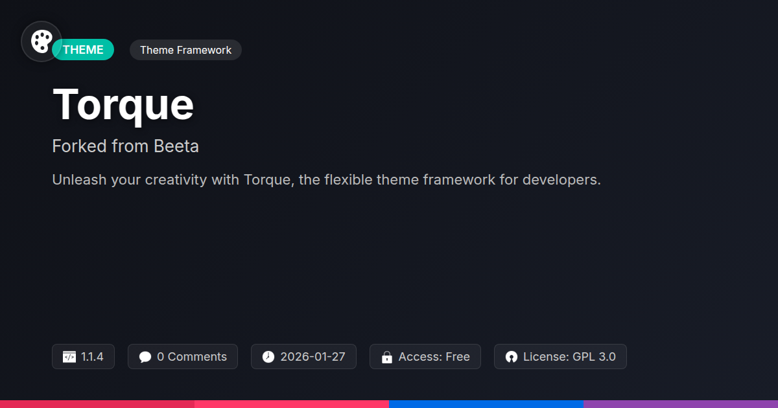Click the blue color bar segment
Image resolution: width=778 pixels, height=408 pixels.
486,403
